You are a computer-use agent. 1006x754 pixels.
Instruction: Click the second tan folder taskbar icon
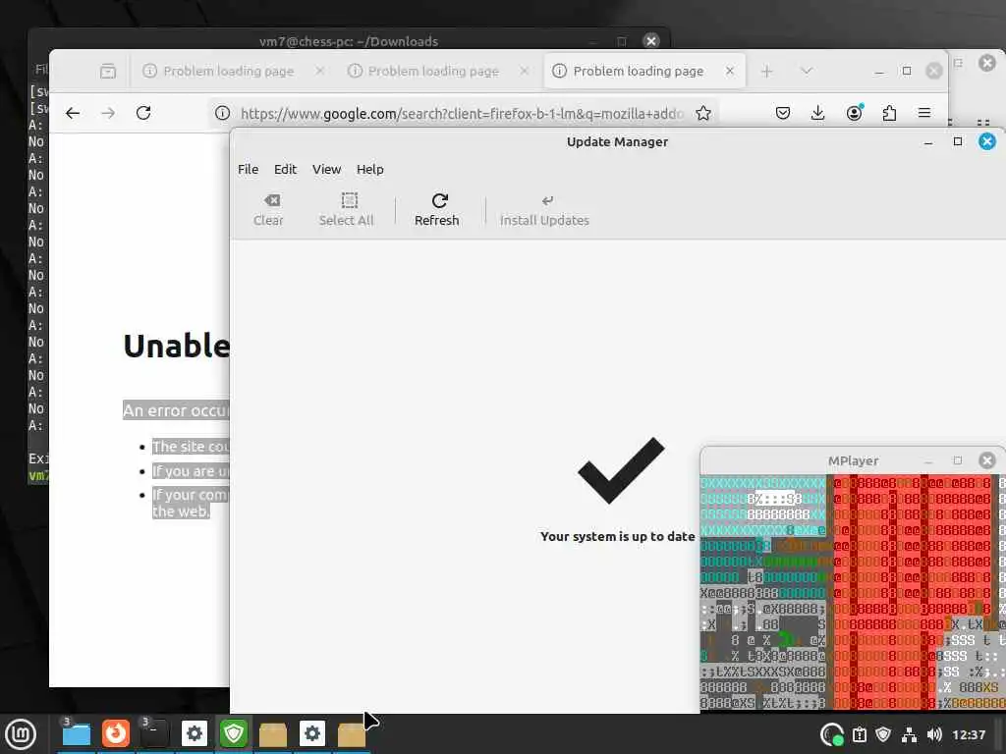pos(352,734)
